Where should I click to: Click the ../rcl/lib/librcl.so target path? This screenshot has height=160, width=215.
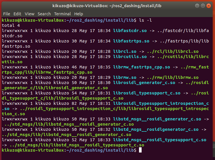pyautogui.click(x=173, y=51)
